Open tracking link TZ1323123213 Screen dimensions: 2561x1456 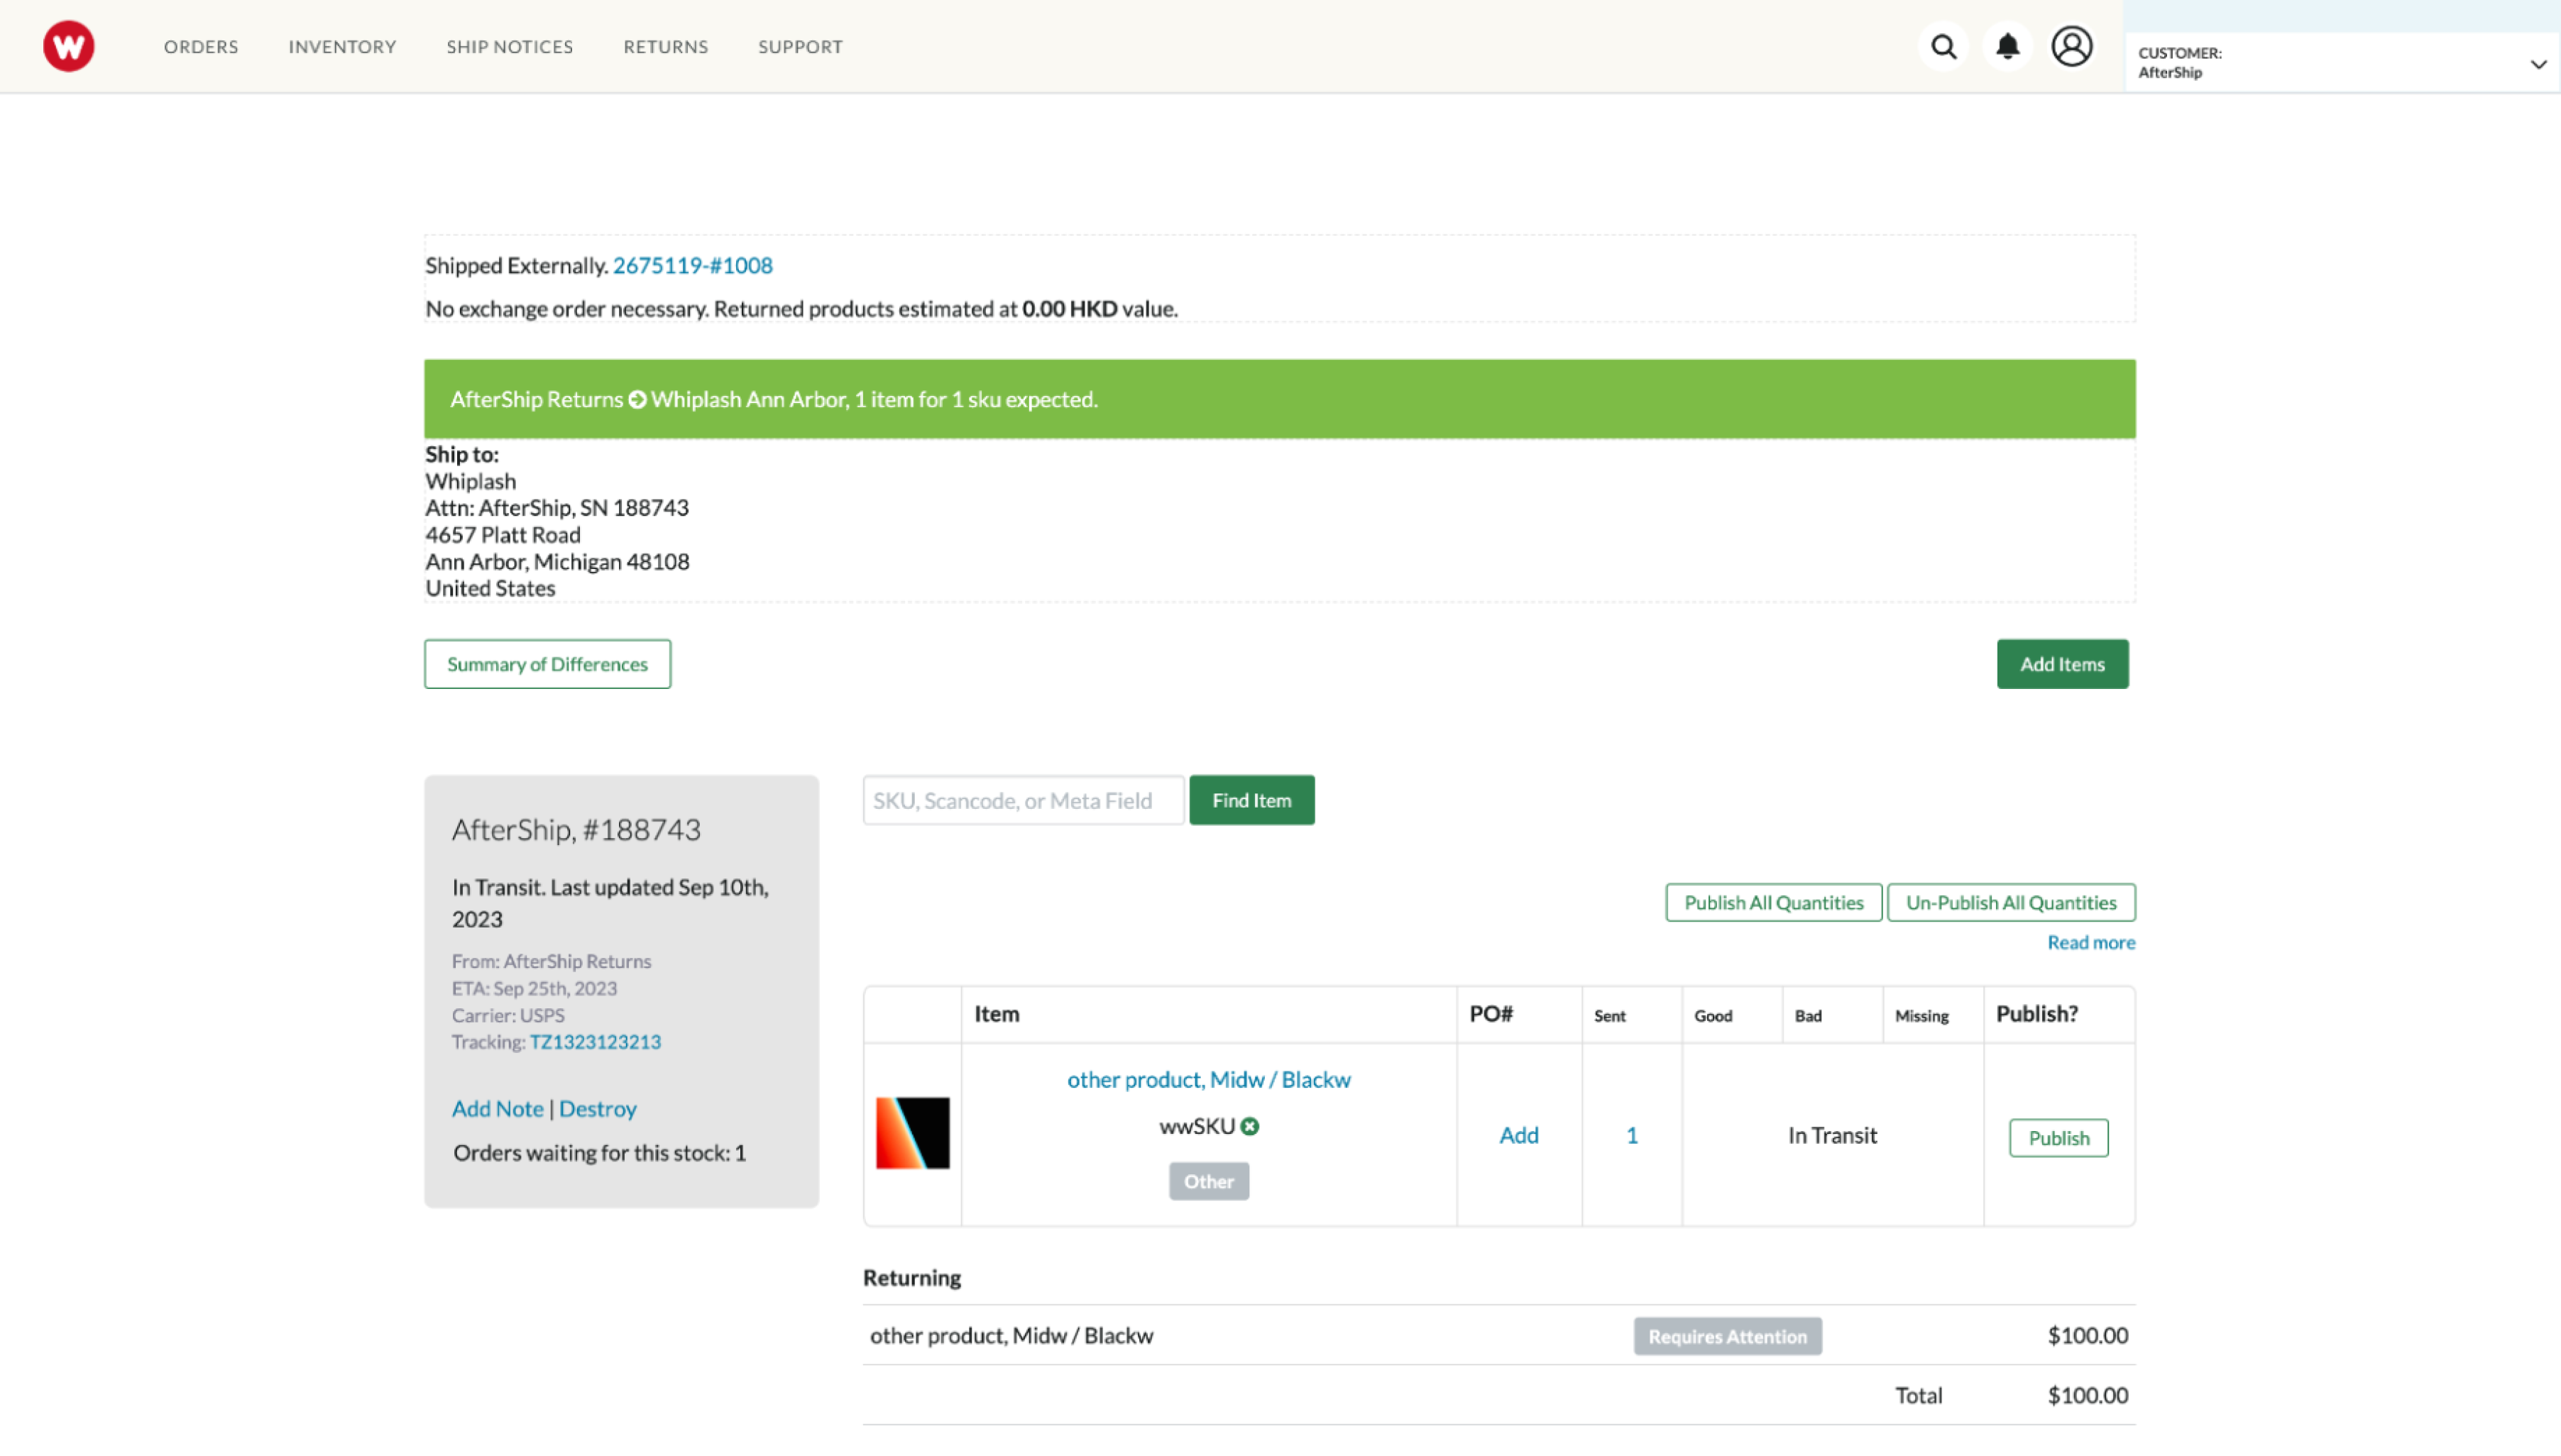point(596,1042)
